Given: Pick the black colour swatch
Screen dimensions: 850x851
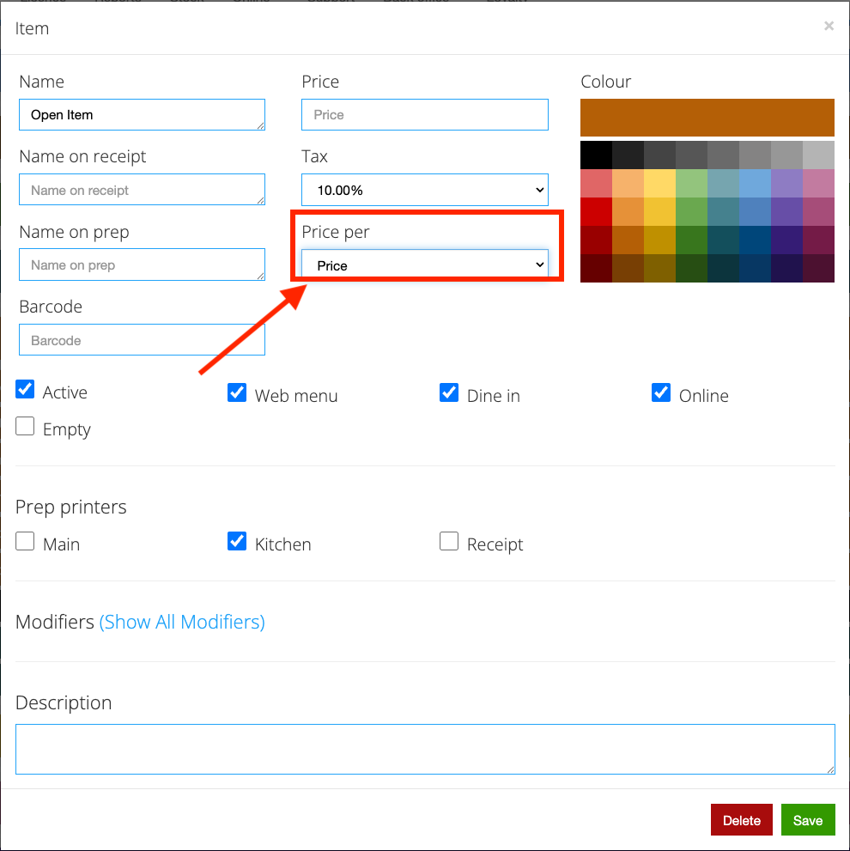Looking at the screenshot, I should click(596, 155).
